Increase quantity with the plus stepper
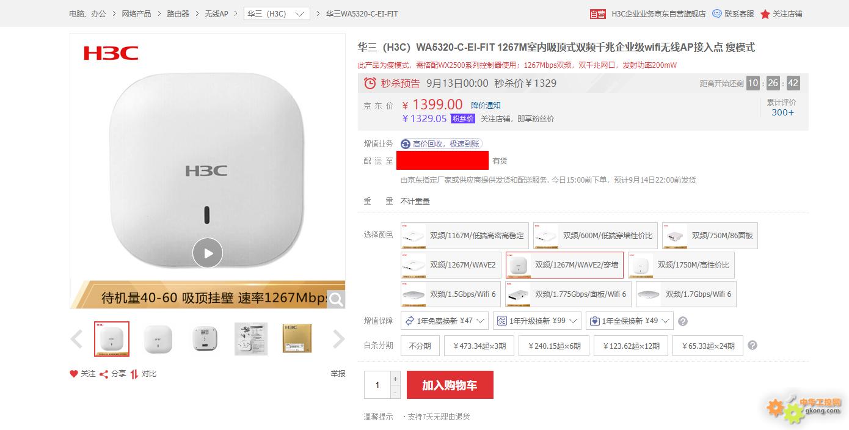 tap(395, 379)
